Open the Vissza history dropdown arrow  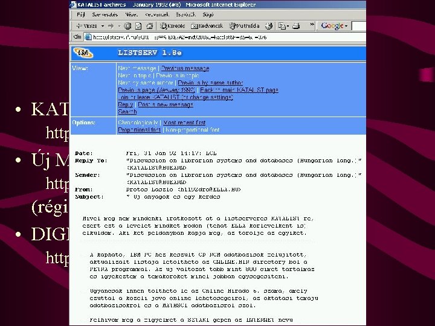coord(102,26)
